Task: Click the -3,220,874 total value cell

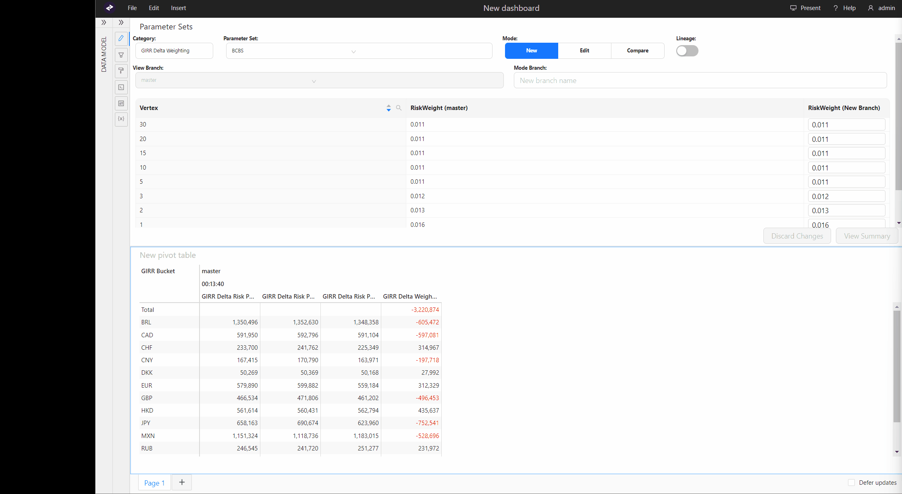Action: click(425, 310)
